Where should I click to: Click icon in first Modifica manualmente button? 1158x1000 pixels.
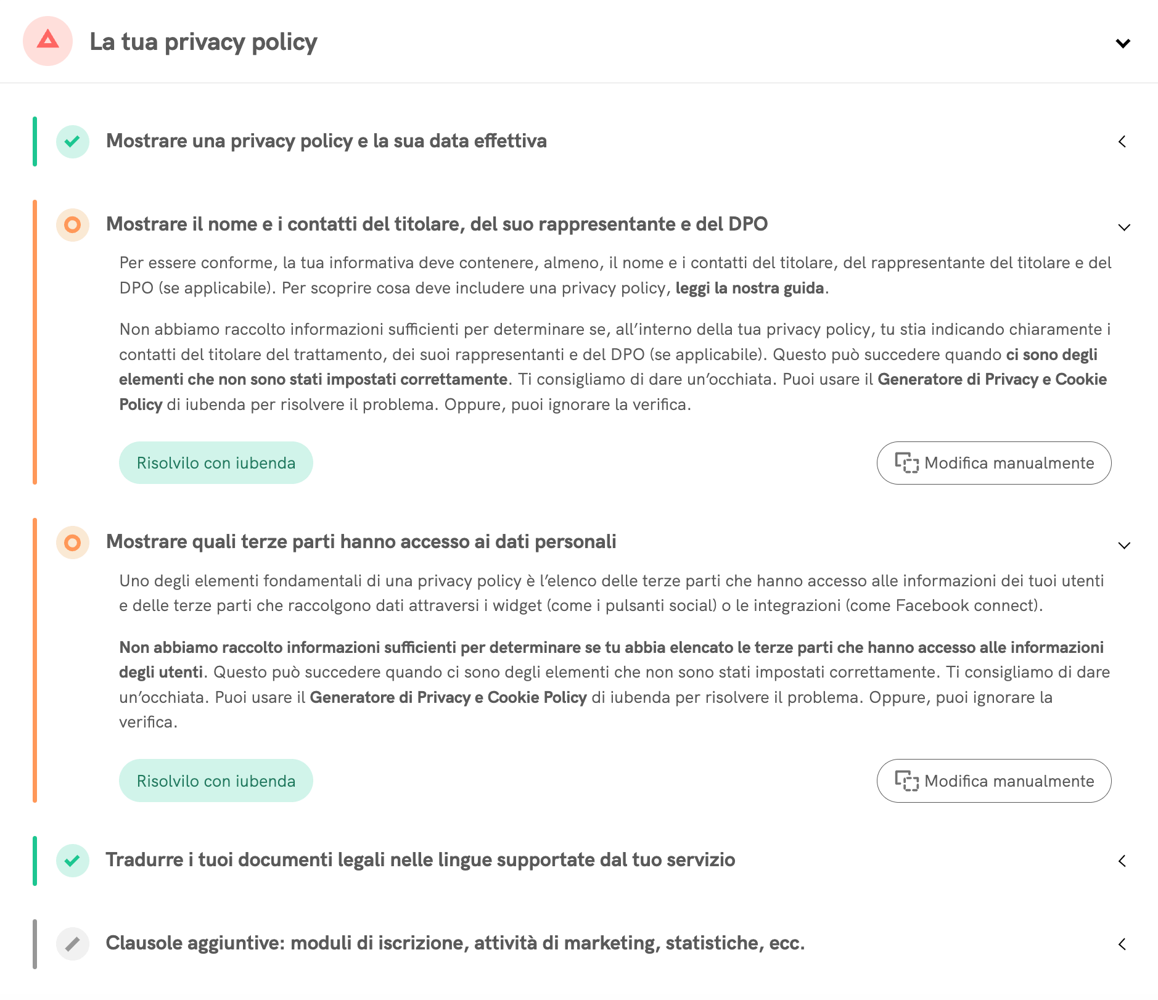pyautogui.click(x=906, y=463)
